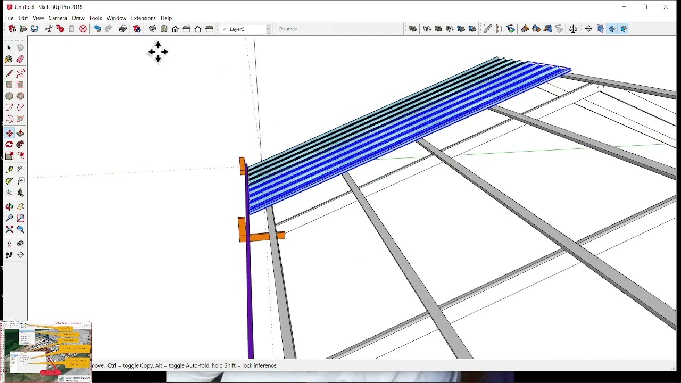
Task: Select the Rotated Rectangle tool
Action: (x=20, y=85)
